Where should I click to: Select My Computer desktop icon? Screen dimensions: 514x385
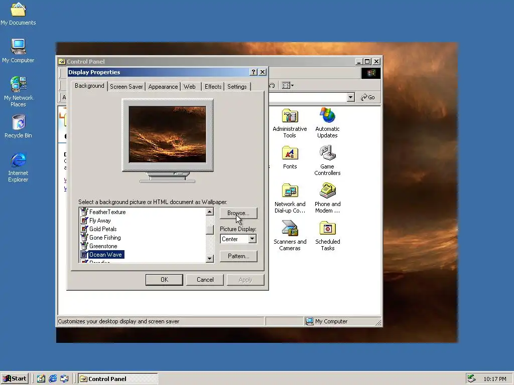18,51
